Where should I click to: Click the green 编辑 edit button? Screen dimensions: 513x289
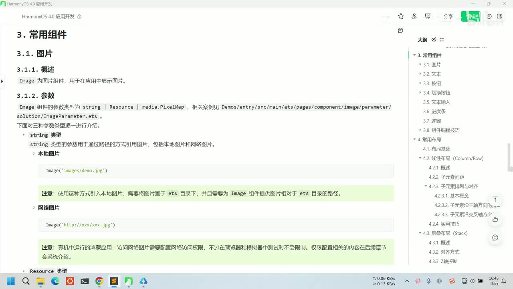(x=470, y=16)
